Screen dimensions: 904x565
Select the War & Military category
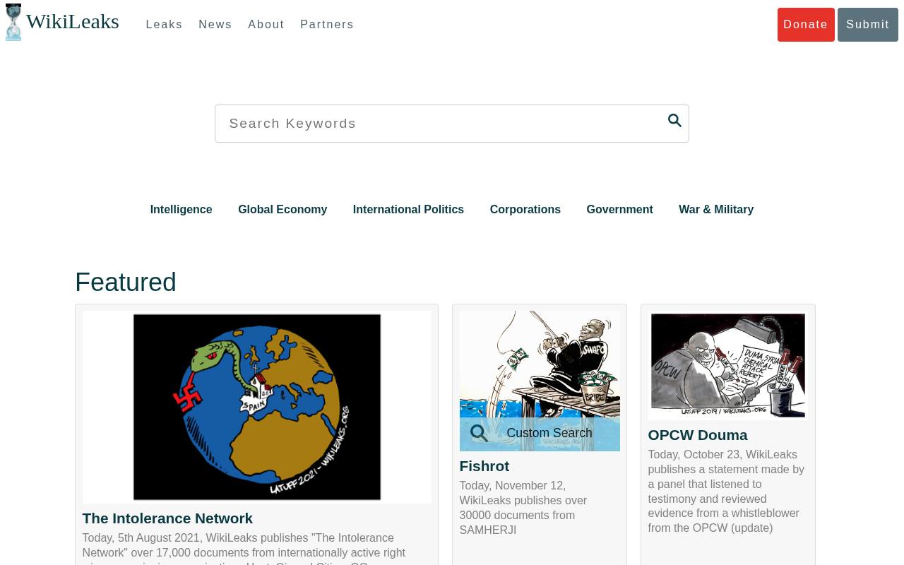pyautogui.click(x=716, y=210)
